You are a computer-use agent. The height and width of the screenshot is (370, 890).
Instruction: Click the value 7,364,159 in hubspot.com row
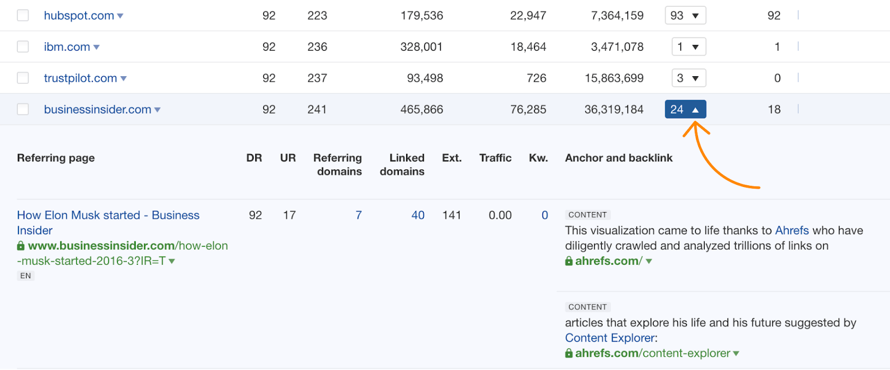(x=617, y=16)
